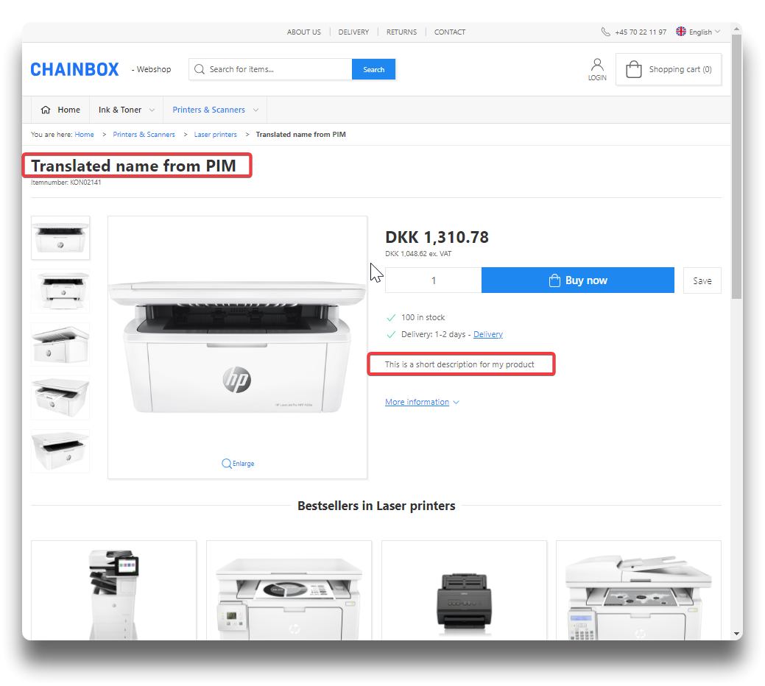This screenshot has width=765, height=686.
Task: Click the login user icon
Action: pyautogui.click(x=597, y=65)
